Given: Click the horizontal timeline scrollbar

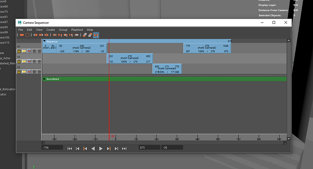Looking at the screenshot, I should click(164, 143).
